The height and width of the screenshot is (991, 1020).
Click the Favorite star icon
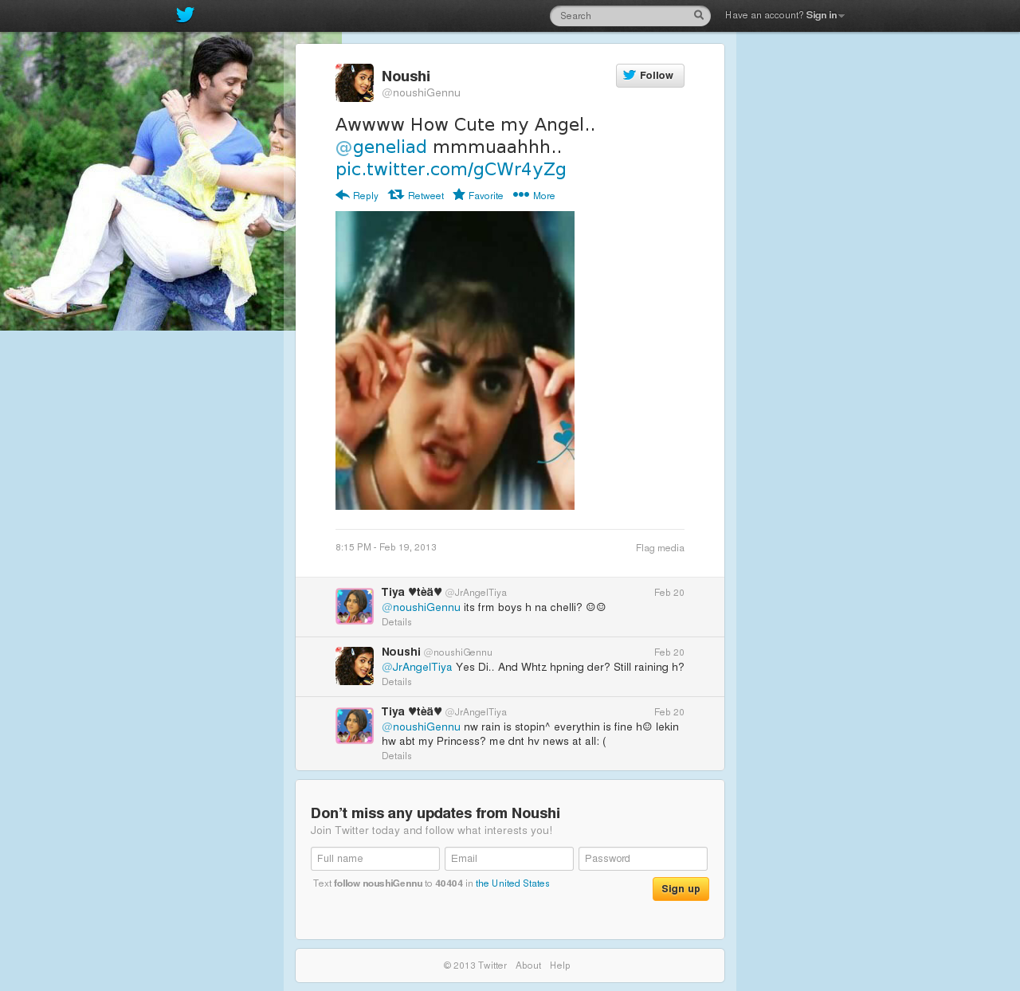pyautogui.click(x=459, y=195)
